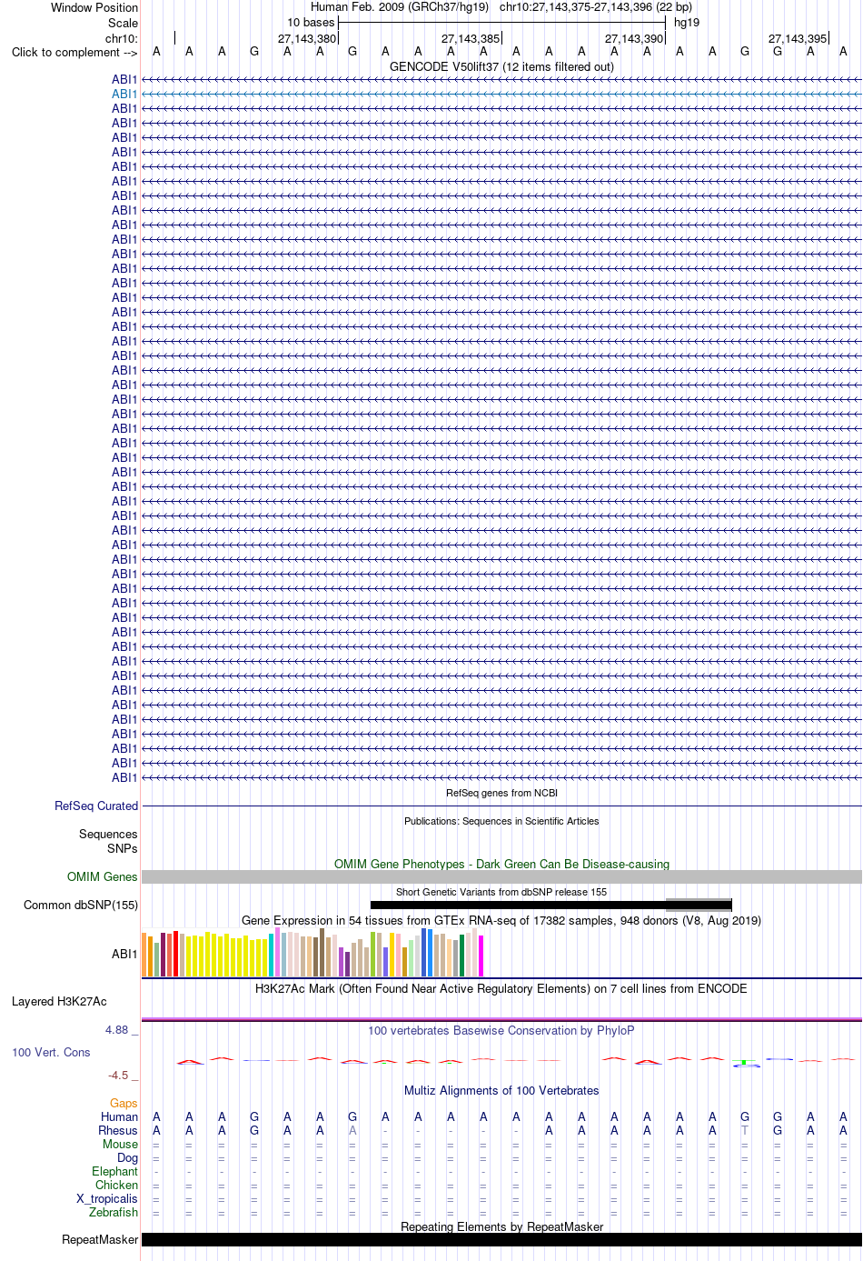Viewport: 863px width, 1261px height.
Task: Click the H3K27Ac Mark ENCODE track title
Action: [x=501, y=988]
